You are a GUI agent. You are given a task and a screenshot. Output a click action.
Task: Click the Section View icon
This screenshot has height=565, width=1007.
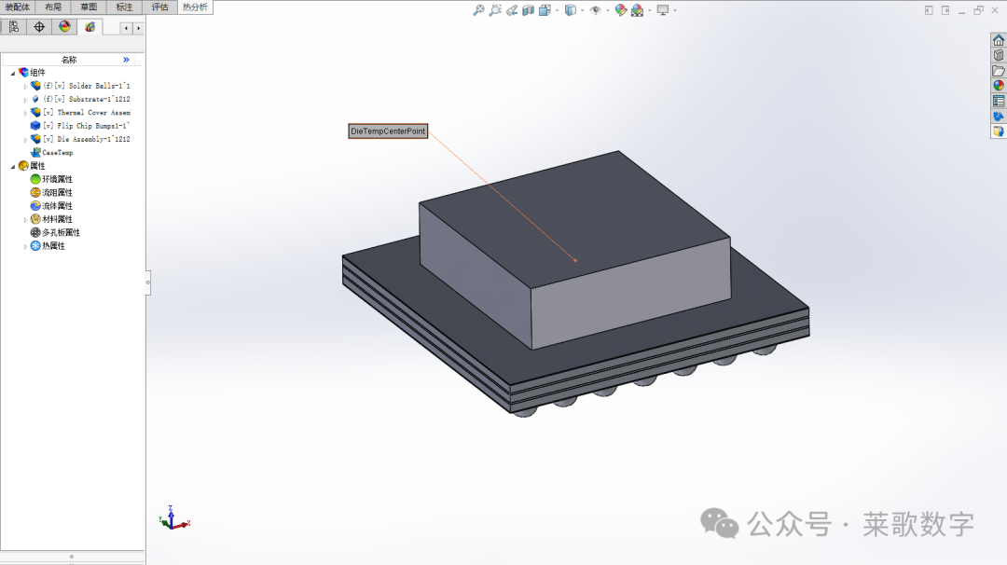coord(528,10)
